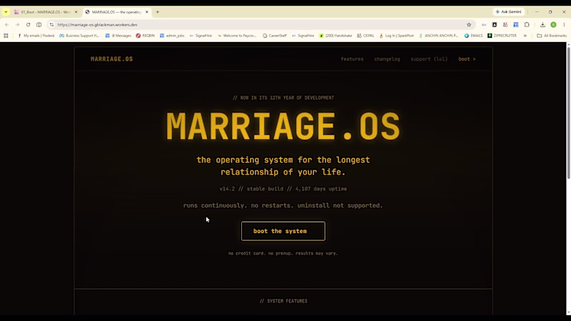Open Chrome's three-dot menu
This screenshot has width=571, height=321.
coord(564,25)
